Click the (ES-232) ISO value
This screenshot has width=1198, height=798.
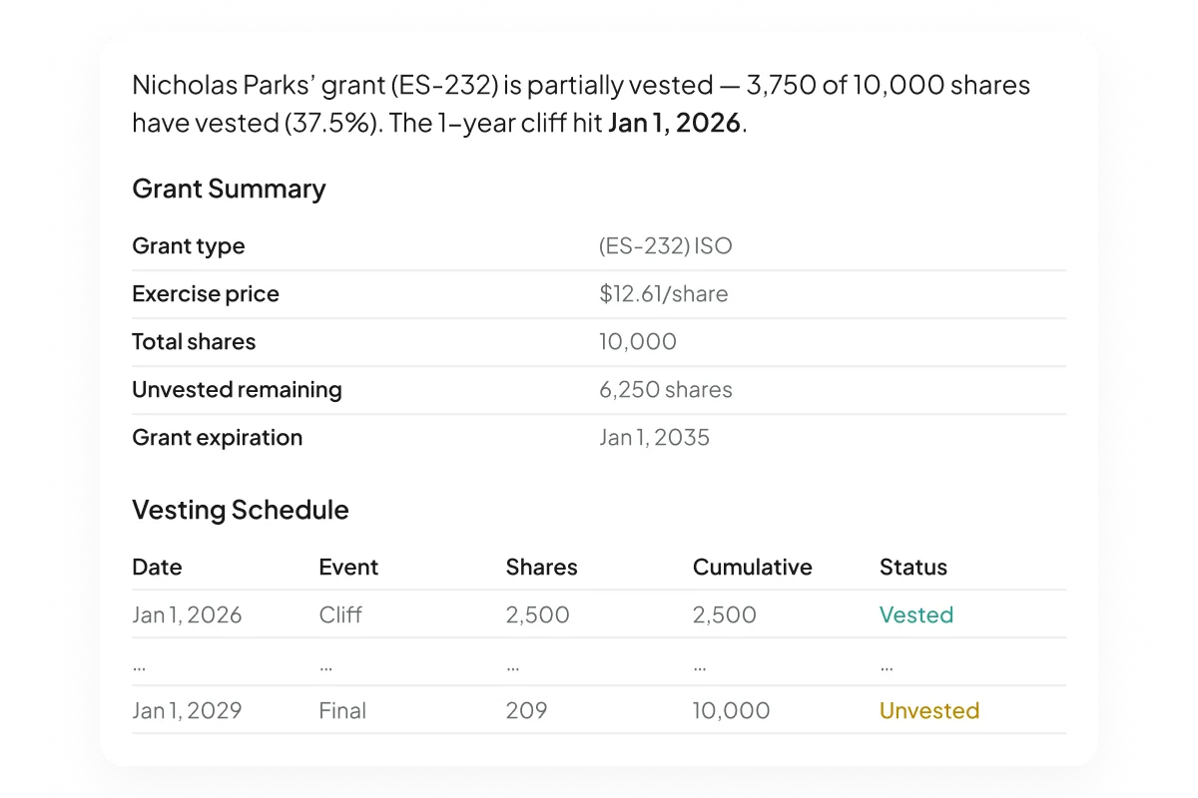[665, 245]
